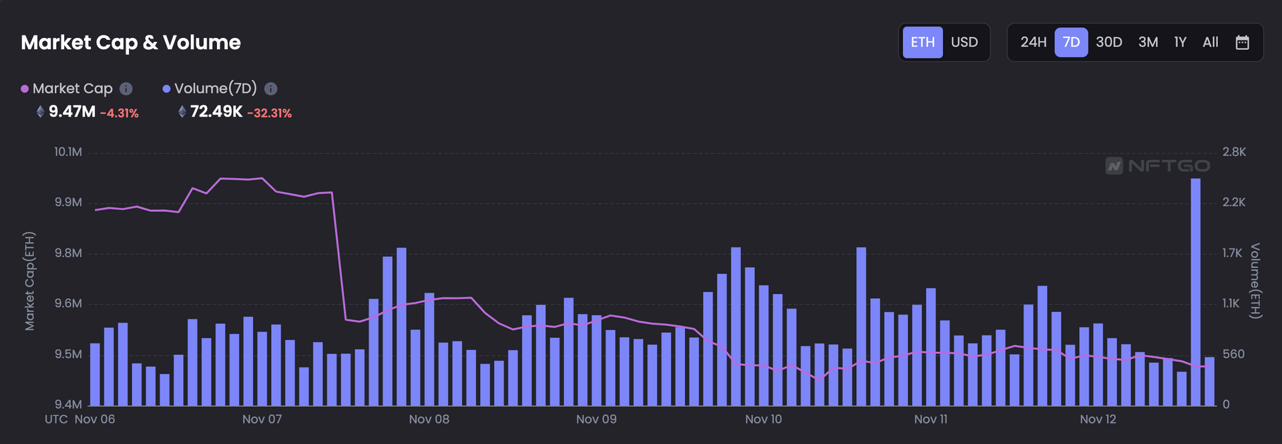
Task: Click the Ethereum icon beside 9.47M
Action: (41, 112)
